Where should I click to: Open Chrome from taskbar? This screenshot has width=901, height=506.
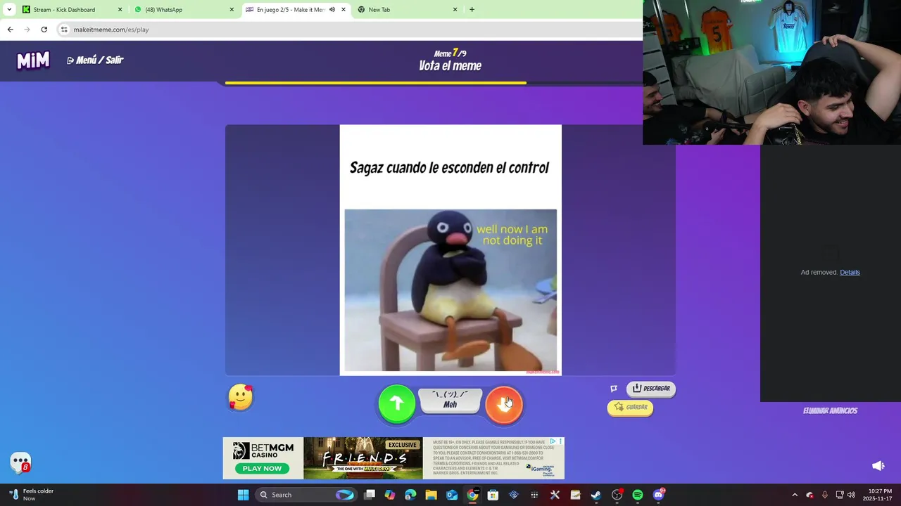click(x=472, y=495)
